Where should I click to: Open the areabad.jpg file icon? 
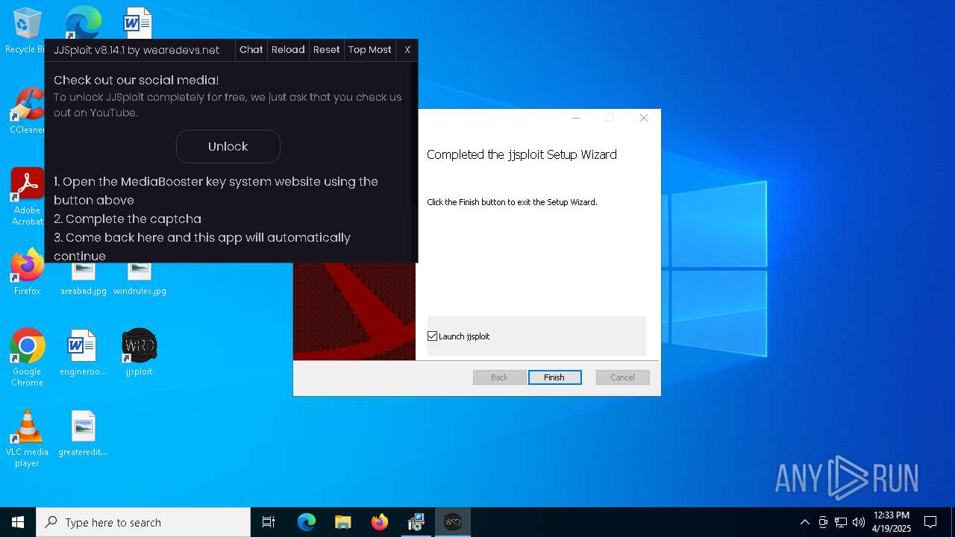(83, 277)
